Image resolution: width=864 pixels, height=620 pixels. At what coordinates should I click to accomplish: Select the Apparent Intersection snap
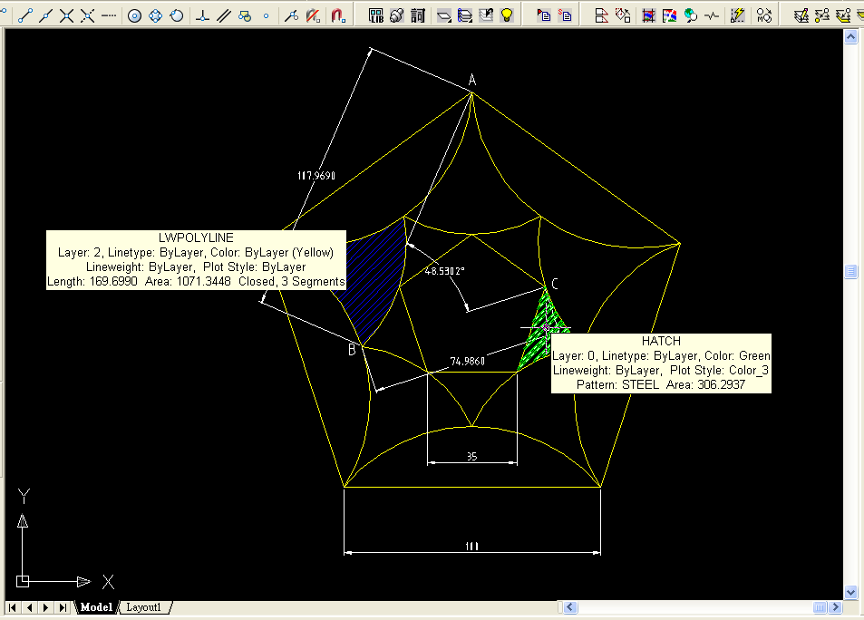tap(88, 15)
